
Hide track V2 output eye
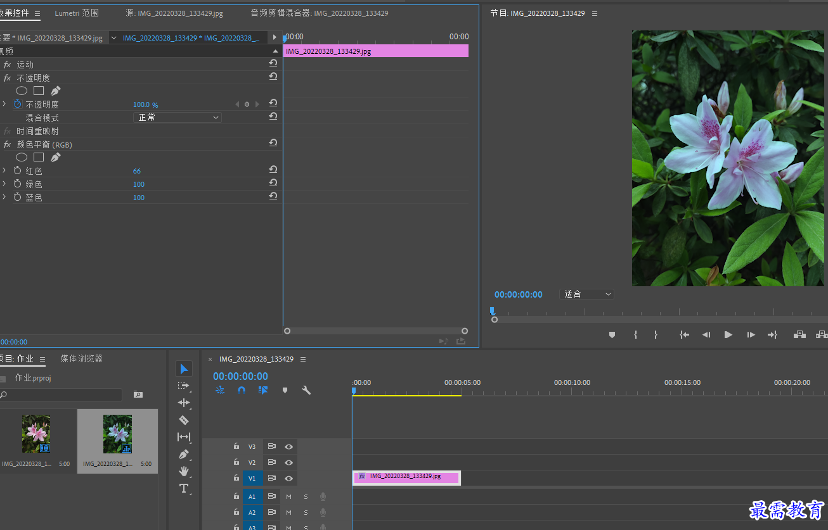coord(289,462)
